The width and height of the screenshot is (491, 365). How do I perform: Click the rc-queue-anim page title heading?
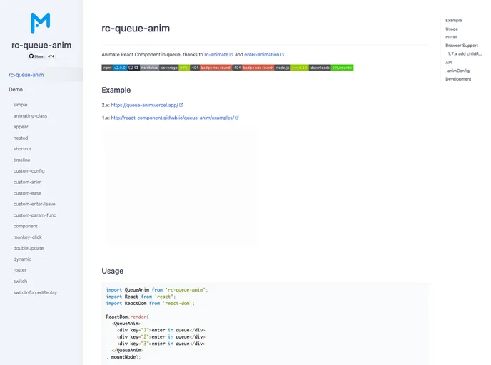pos(136,28)
